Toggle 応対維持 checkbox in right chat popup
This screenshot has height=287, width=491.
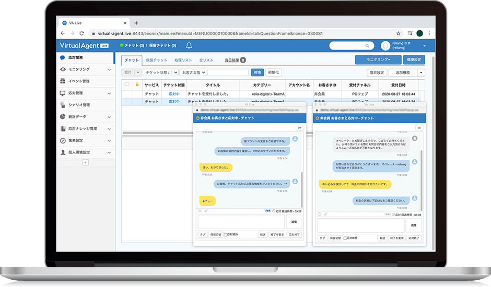345,238
